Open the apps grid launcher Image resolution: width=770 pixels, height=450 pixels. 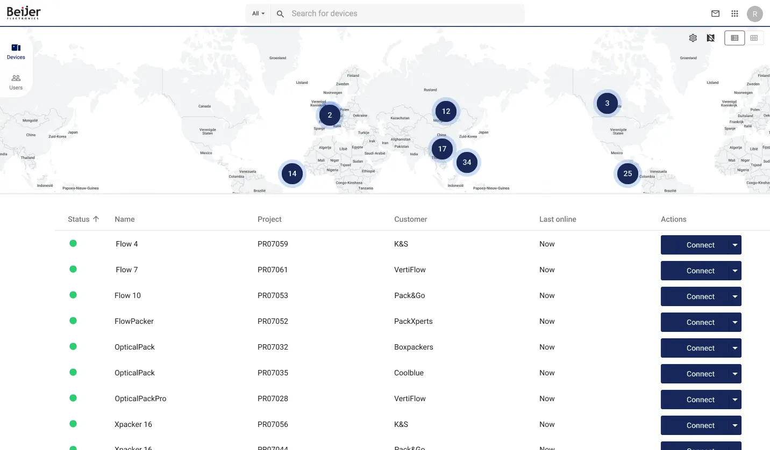(x=735, y=13)
